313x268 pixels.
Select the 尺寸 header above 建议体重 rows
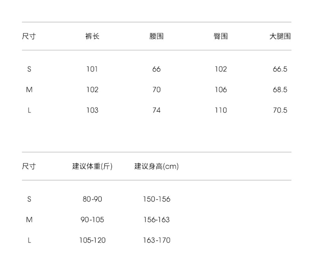(29, 166)
